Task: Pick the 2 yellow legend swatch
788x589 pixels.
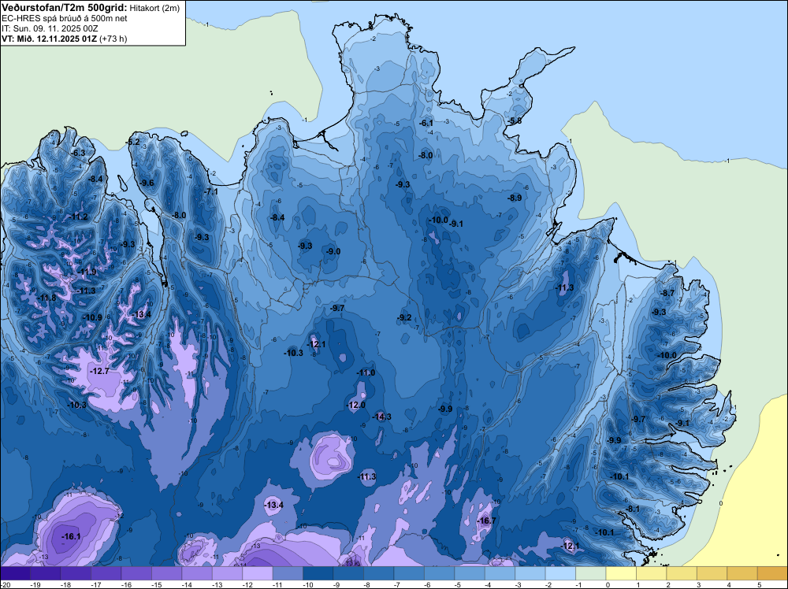Action: pyautogui.click(x=682, y=573)
